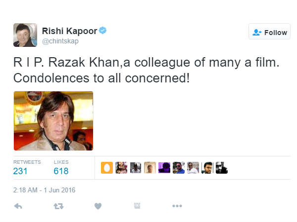Follow Rishi Kapoor
297x222 pixels.
(x=269, y=32)
